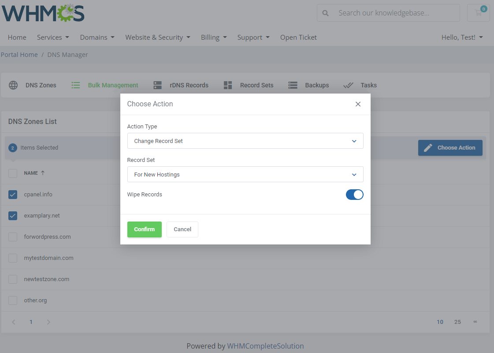This screenshot has width=494, height=353.
Task: Click the other.org zone name
Action: (35, 300)
